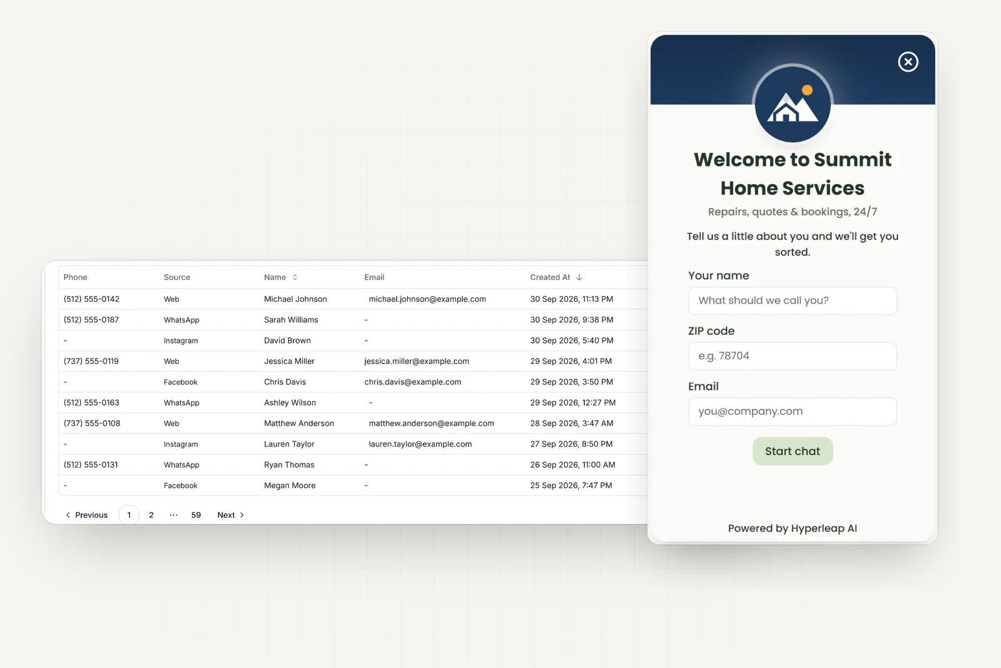Toggle Created At sort direction arrow

coord(579,277)
